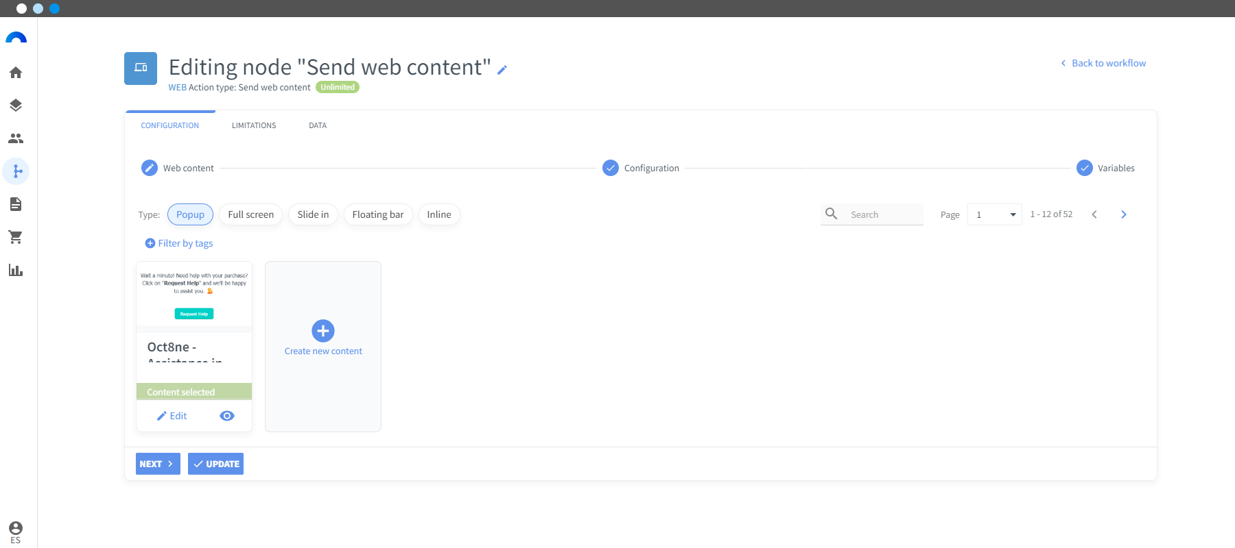This screenshot has width=1235, height=548.
Task: Click the app logo at top of sidebar
Action: pos(16,38)
